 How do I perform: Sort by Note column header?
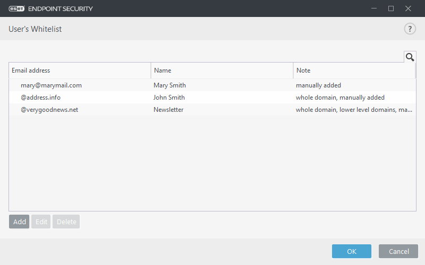coord(354,70)
